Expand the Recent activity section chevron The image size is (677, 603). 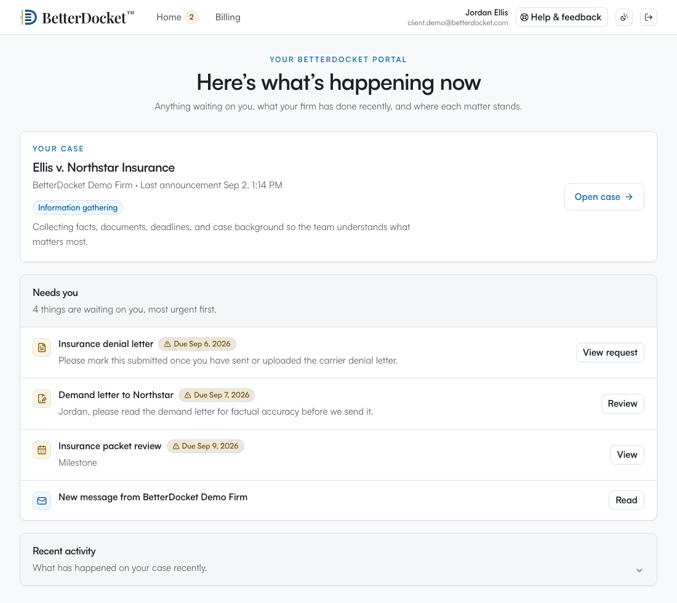point(639,570)
